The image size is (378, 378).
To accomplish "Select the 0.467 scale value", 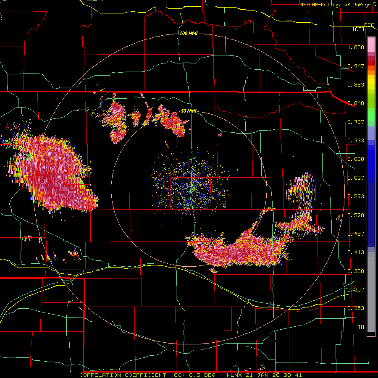I will click(356, 234).
